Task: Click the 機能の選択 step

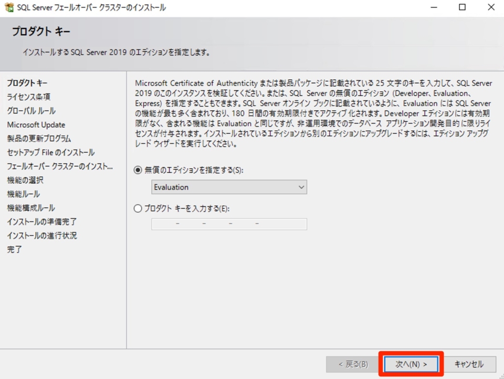Action: 25,180
